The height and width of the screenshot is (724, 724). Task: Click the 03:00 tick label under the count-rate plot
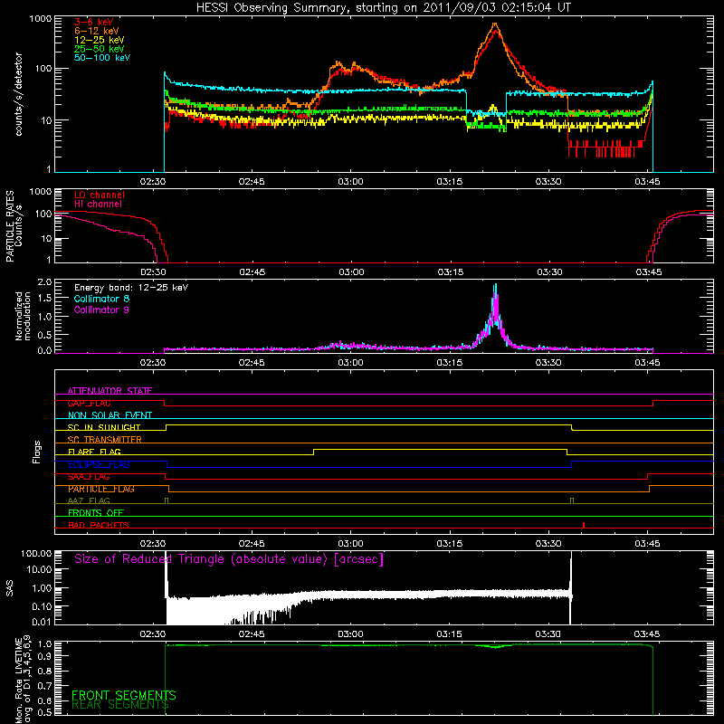350,182
